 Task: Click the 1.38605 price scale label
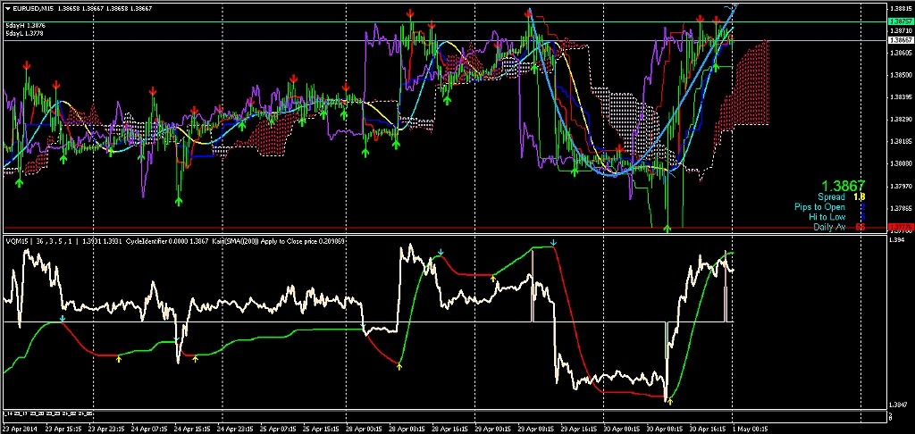(899, 53)
